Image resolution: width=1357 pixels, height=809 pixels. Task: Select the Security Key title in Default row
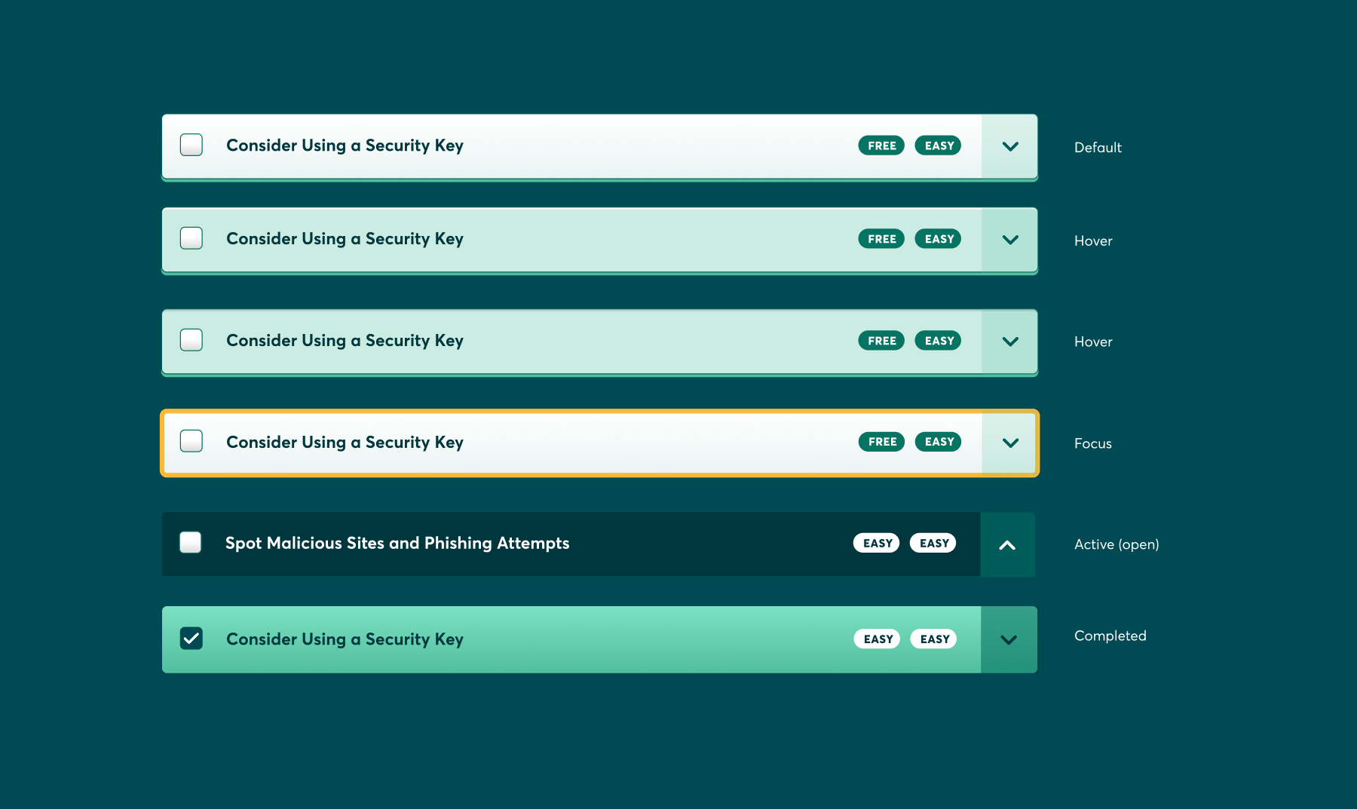[345, 146]
